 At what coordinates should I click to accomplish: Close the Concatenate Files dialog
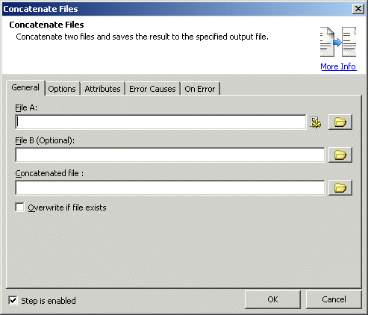358,9
